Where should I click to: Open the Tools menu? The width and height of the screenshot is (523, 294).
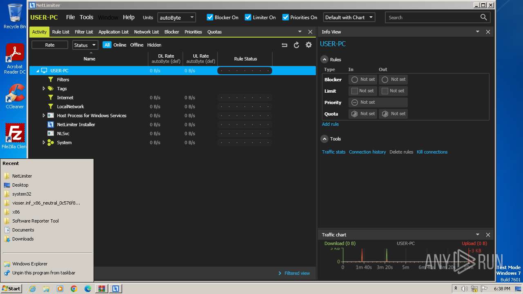(x=87, y=17)
